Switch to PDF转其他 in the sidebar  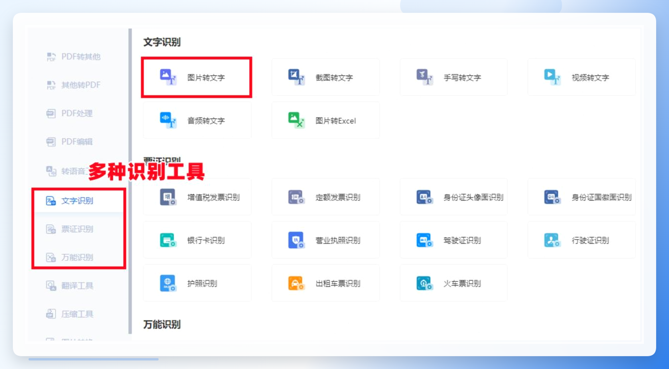(74, 57)
